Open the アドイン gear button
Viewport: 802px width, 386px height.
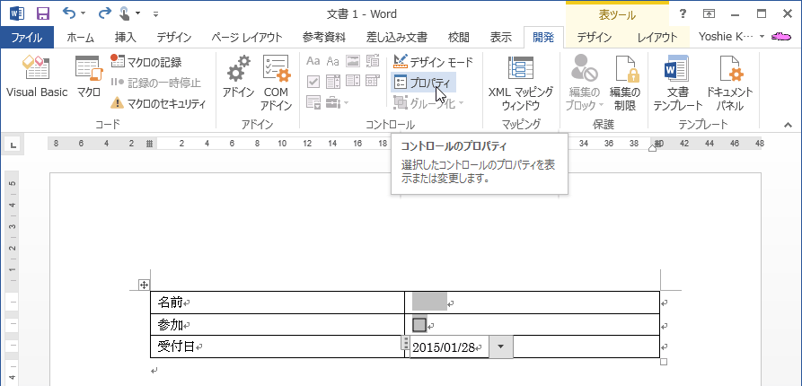point(238,77)
